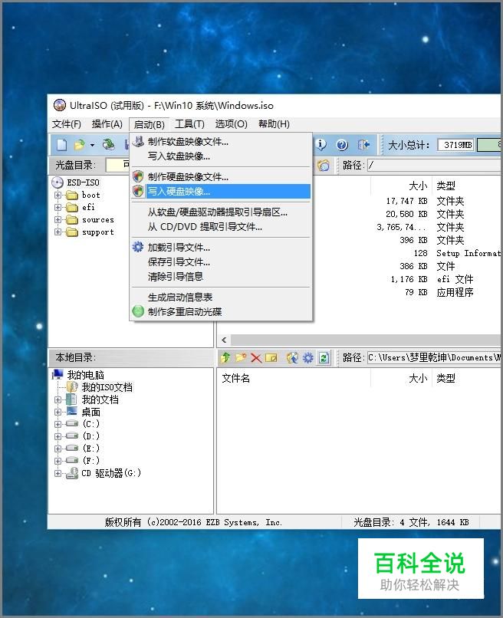
Task: Click the 启动(B) menu
Action: [x=149, y=124]
